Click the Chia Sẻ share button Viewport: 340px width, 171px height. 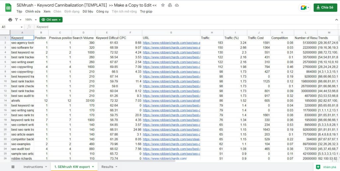(325, 8)
